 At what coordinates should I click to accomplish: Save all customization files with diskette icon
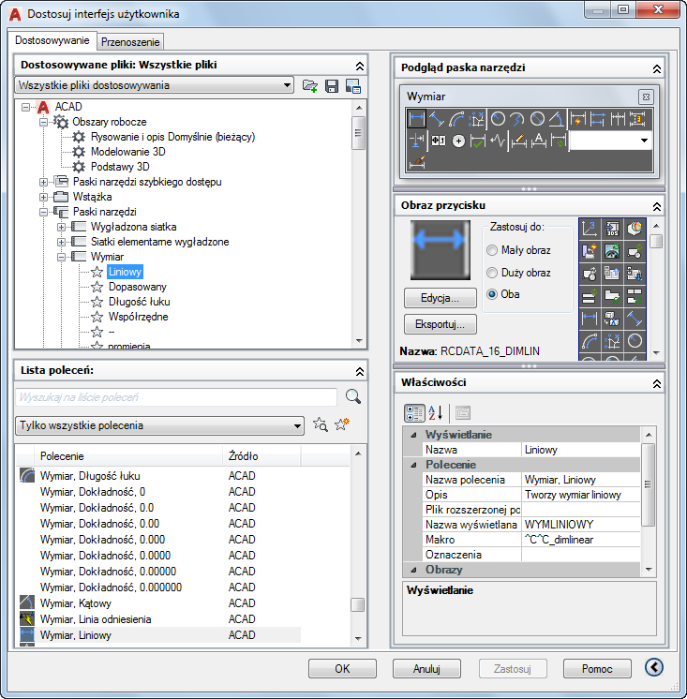pyautogui.click(x=332, y=85)
